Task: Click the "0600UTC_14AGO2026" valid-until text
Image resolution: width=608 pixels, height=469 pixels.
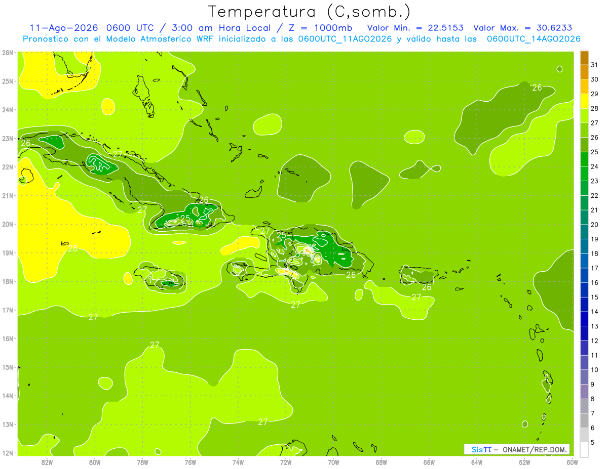Action: coord(533,39)
